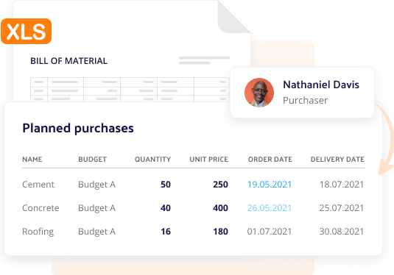The height and width of the screenshot is (275, 394).
Task: Click the delivery date 30.08.2021
Action: (x=342, y=232)
